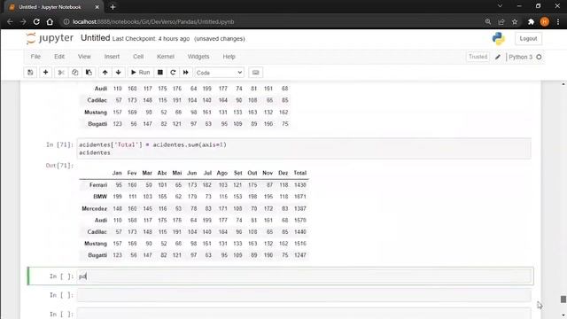Click the Jan column header in Out[71]
The height and width of the screenshot is (319, 567).
[117, 173]
